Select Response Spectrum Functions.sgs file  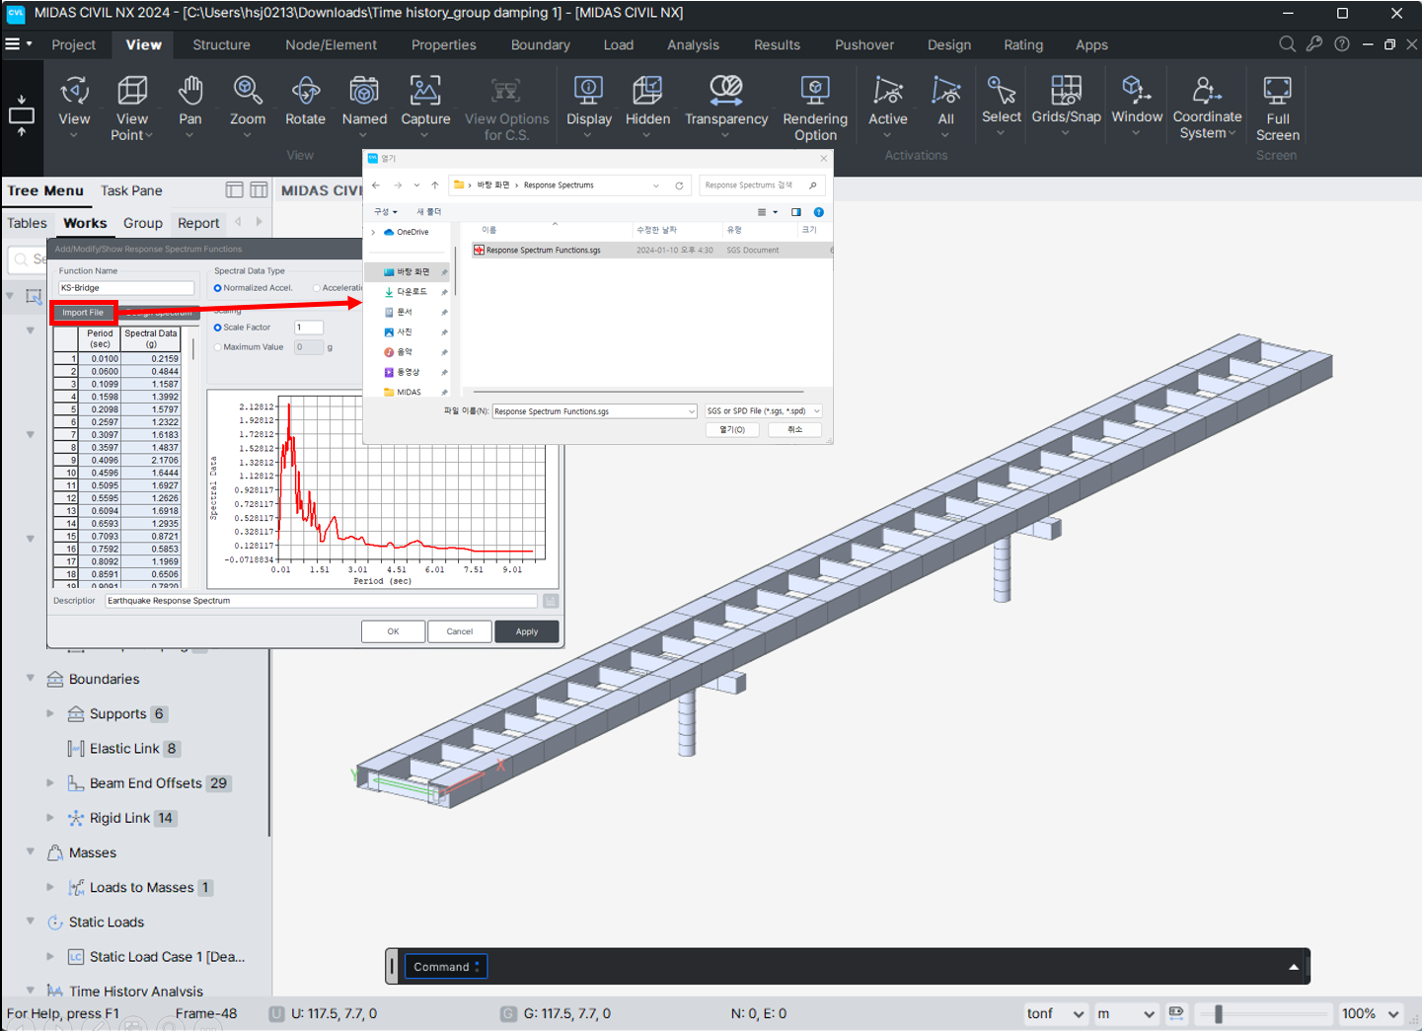click(x=543, y=251)
